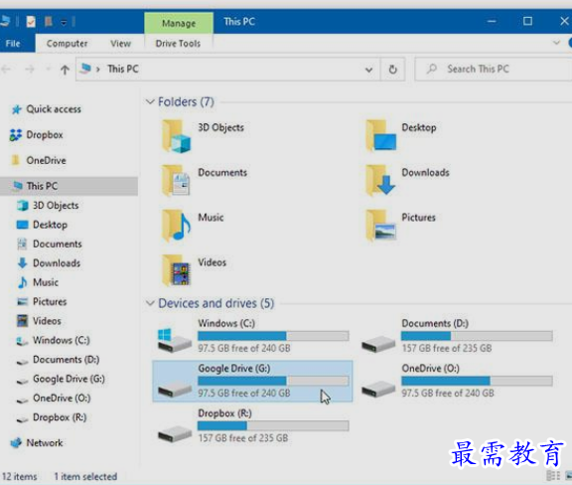Select the Documents (D:) drive icon

[378, 344]
